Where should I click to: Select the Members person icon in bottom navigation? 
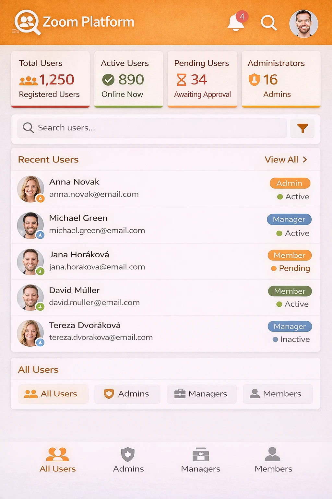272,454
